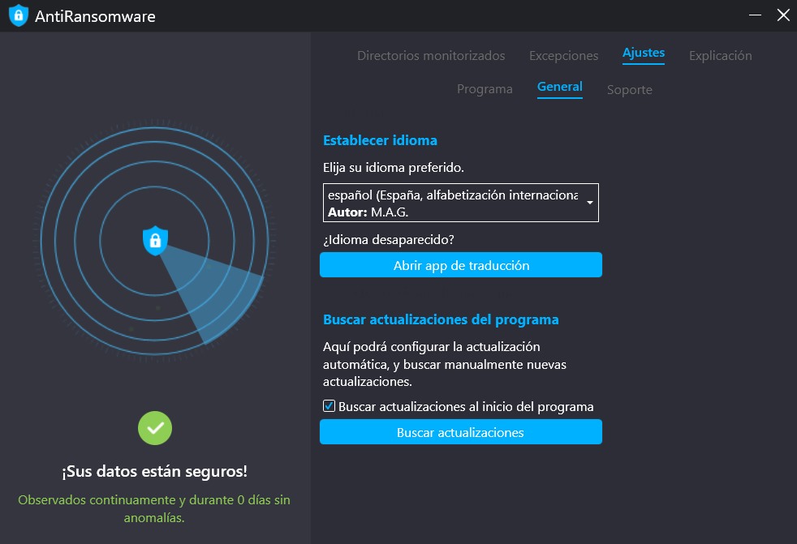
Task: Go to the Soporte tab
Action: tap(629, 90)
